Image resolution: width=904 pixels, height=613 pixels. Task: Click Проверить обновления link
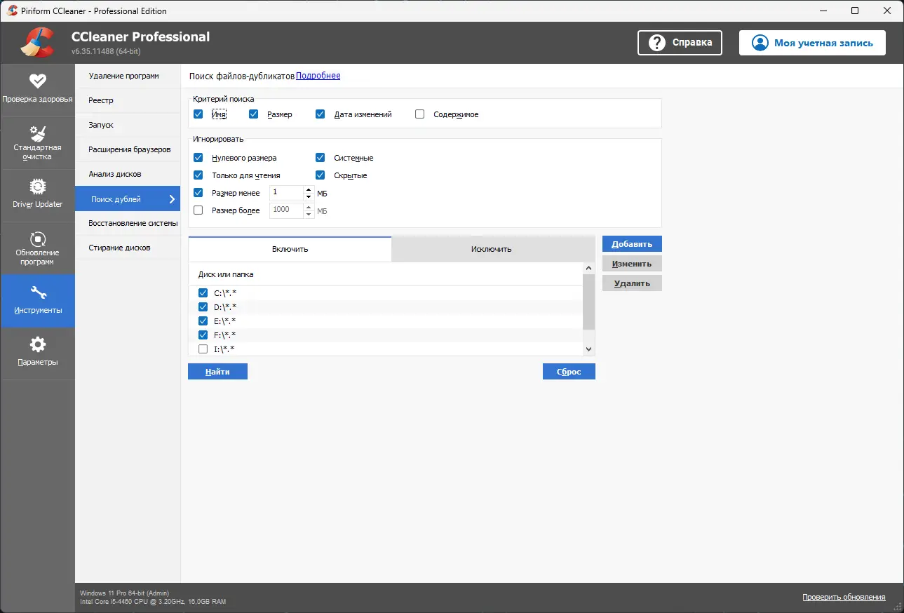(x=844, y=598)
